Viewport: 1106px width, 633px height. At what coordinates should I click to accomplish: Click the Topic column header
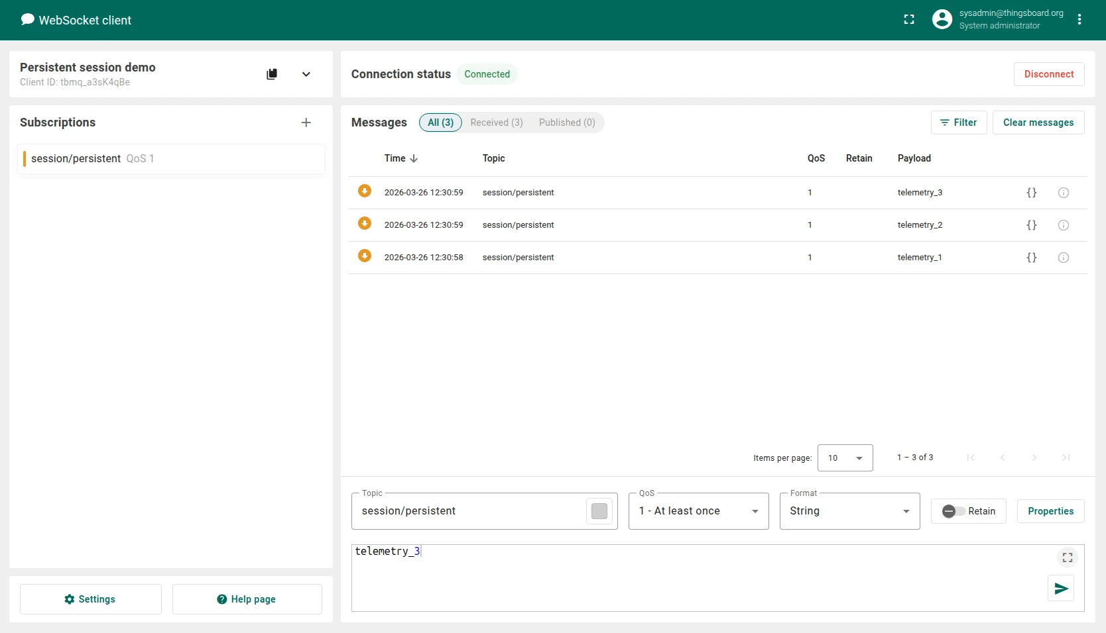(x=493, y=158)
